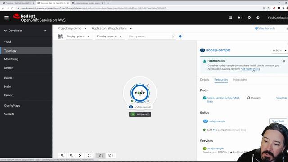Reset the topology view
288x162 pixels.
[x=89, y=155]
